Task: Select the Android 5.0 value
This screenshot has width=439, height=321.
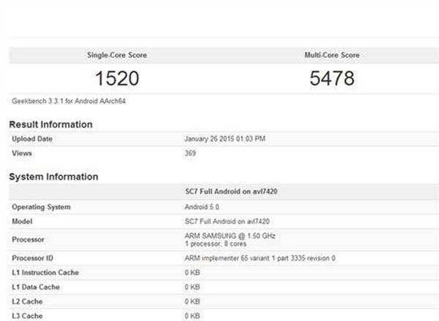Action: 202,207
